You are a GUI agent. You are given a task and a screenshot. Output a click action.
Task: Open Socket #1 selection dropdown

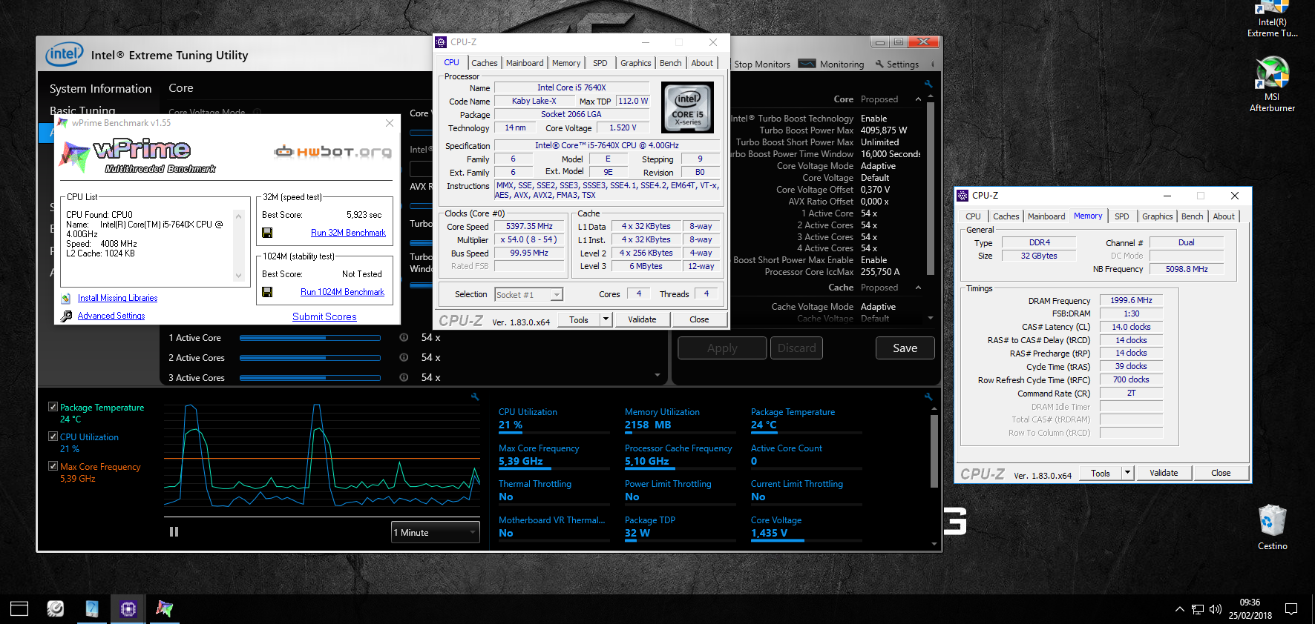(x=529, y=294)
